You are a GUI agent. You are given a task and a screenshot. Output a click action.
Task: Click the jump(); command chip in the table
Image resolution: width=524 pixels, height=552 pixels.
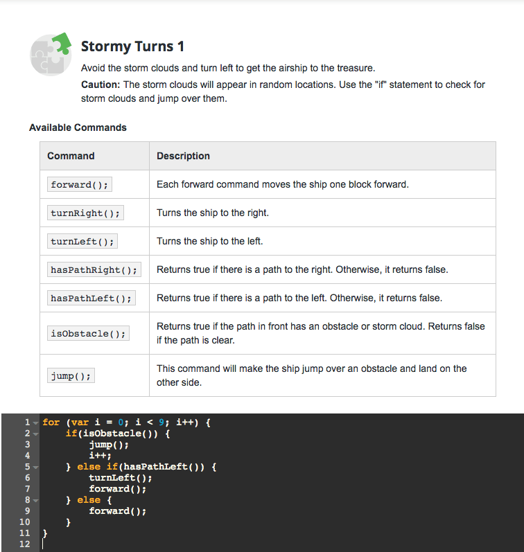pos(71,376)
